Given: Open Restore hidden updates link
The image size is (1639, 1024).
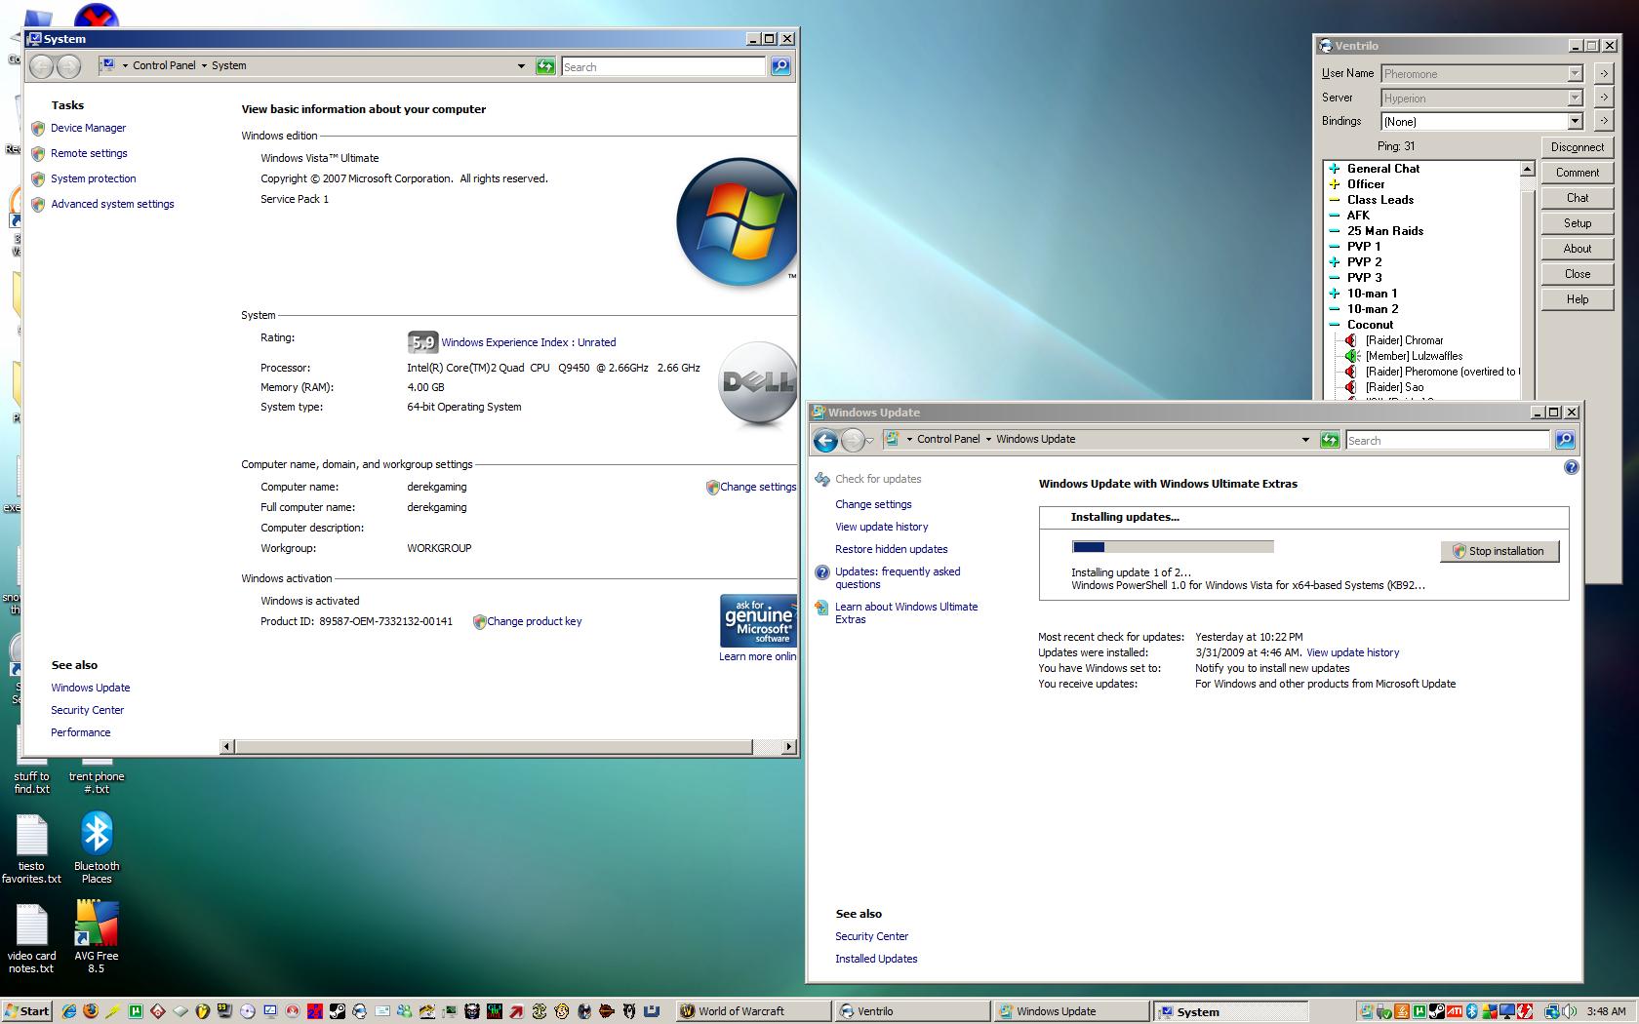Looking at the screenshot, I should (891, 549).
